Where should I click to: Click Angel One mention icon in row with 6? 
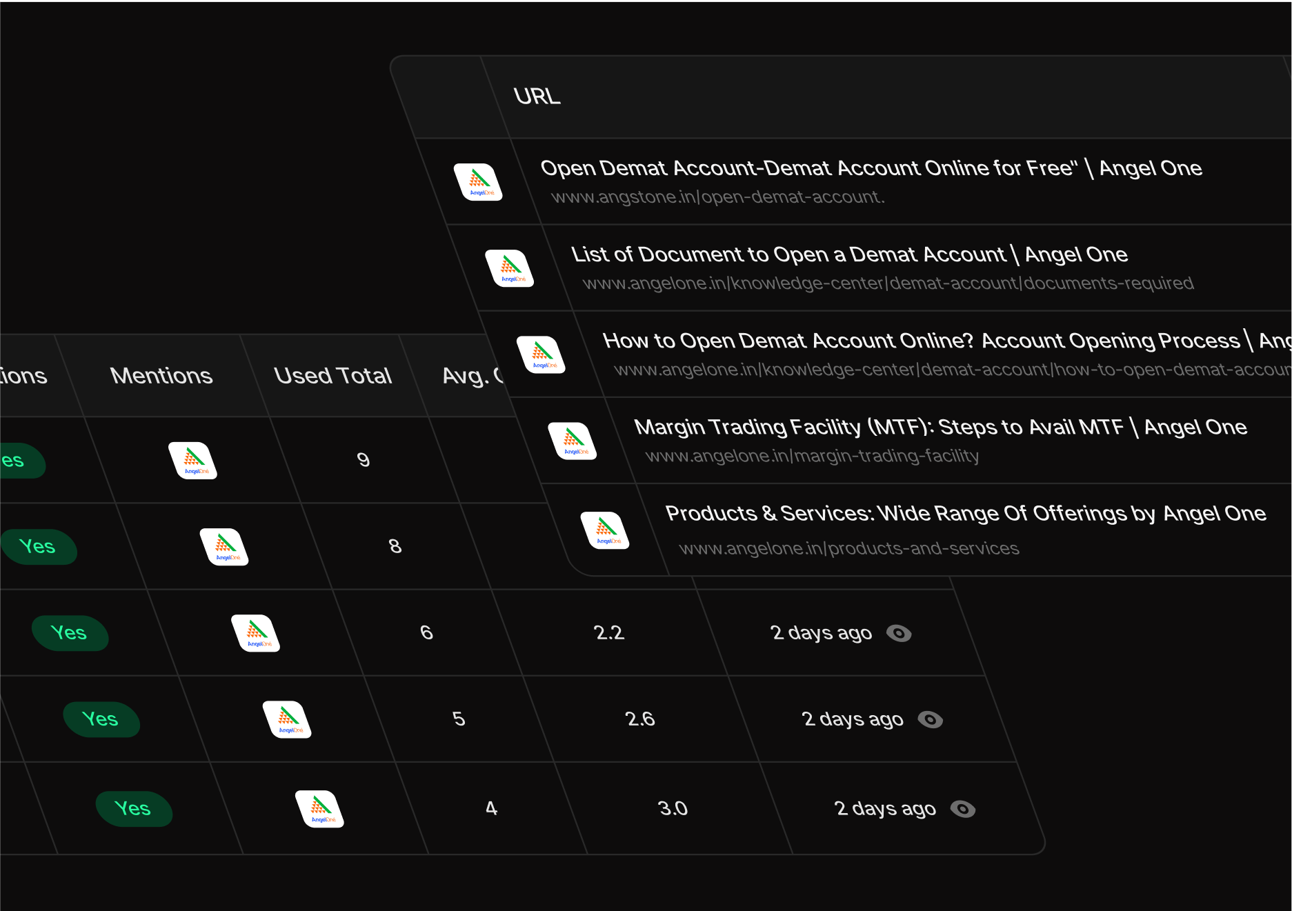[256, 633]
